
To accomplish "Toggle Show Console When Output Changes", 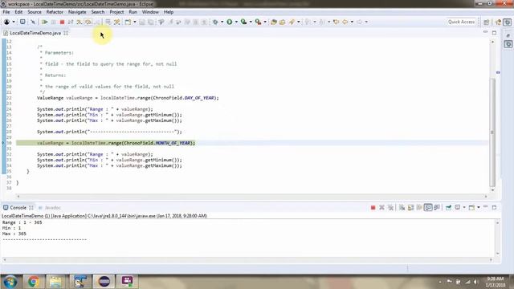I will point(428,207).
